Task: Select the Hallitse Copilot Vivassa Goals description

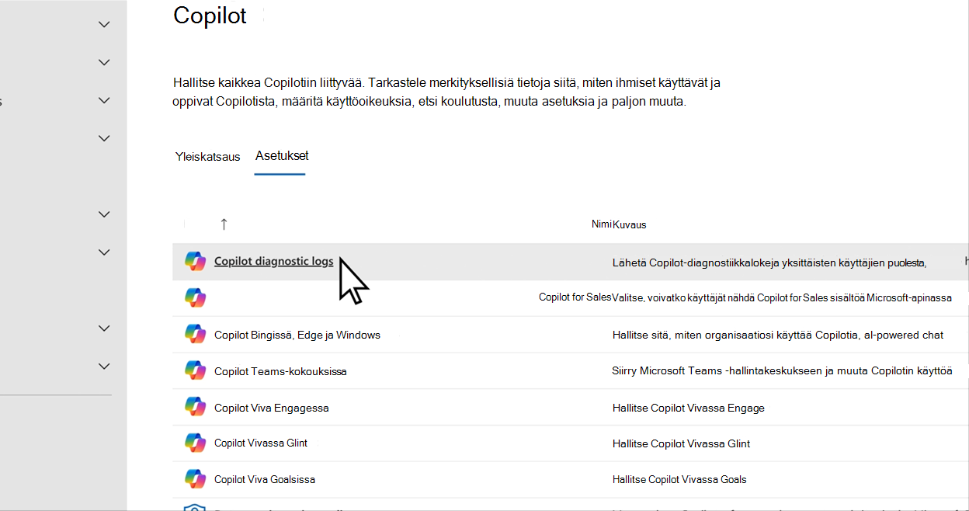Action: 679,479
